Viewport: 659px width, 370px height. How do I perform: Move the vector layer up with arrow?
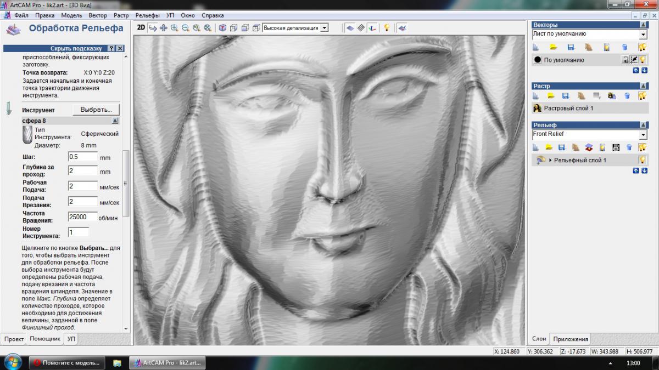click(x=636, y=71)
